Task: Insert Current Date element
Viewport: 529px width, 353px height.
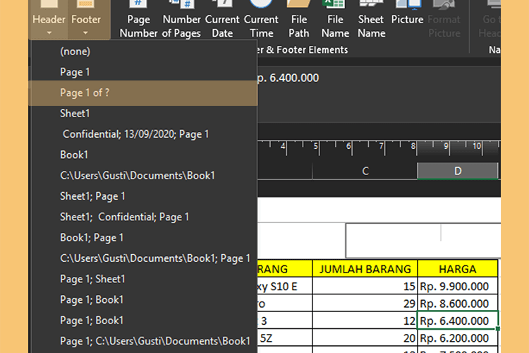Action: [222, 20]
